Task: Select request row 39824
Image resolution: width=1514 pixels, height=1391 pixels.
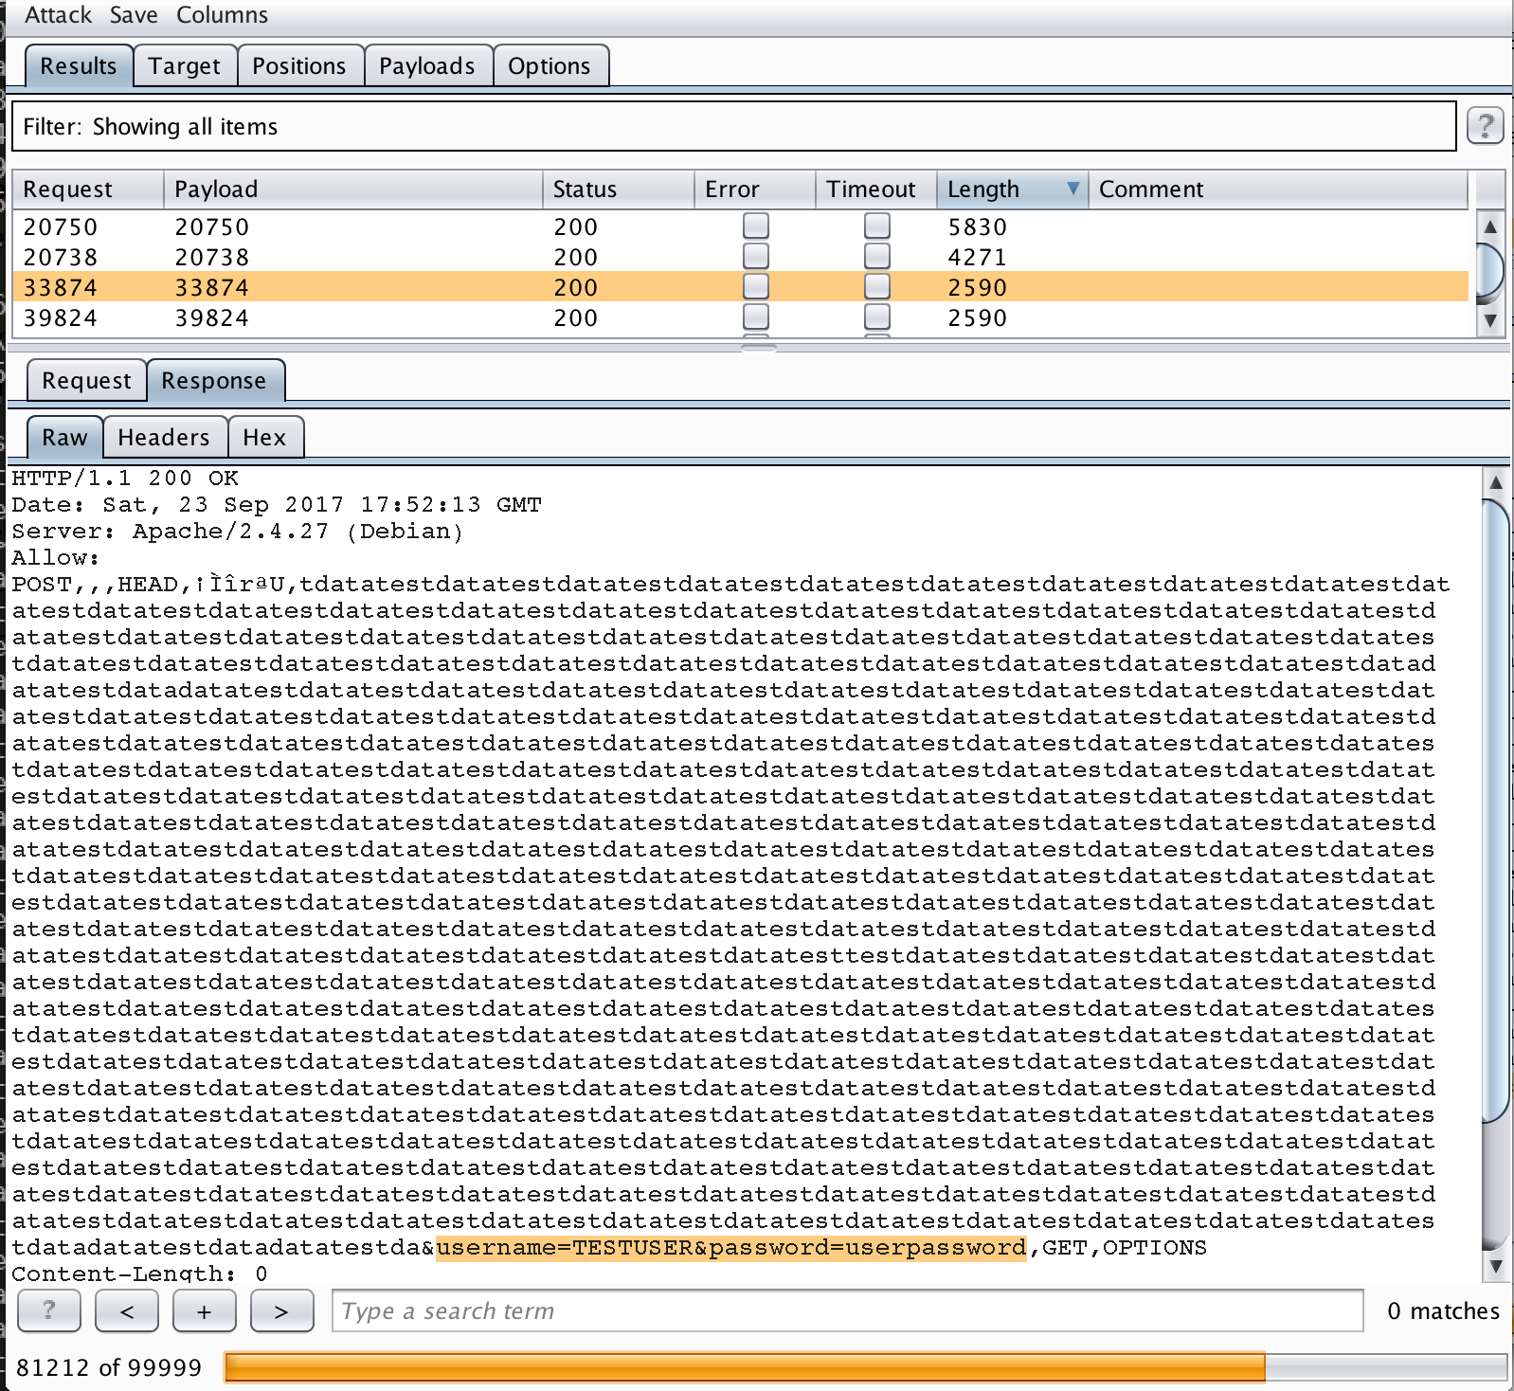Action: point(739,317)
